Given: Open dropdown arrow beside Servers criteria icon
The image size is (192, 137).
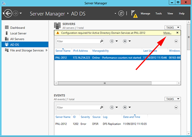Looking at the screenshot, I should [117, 41].
